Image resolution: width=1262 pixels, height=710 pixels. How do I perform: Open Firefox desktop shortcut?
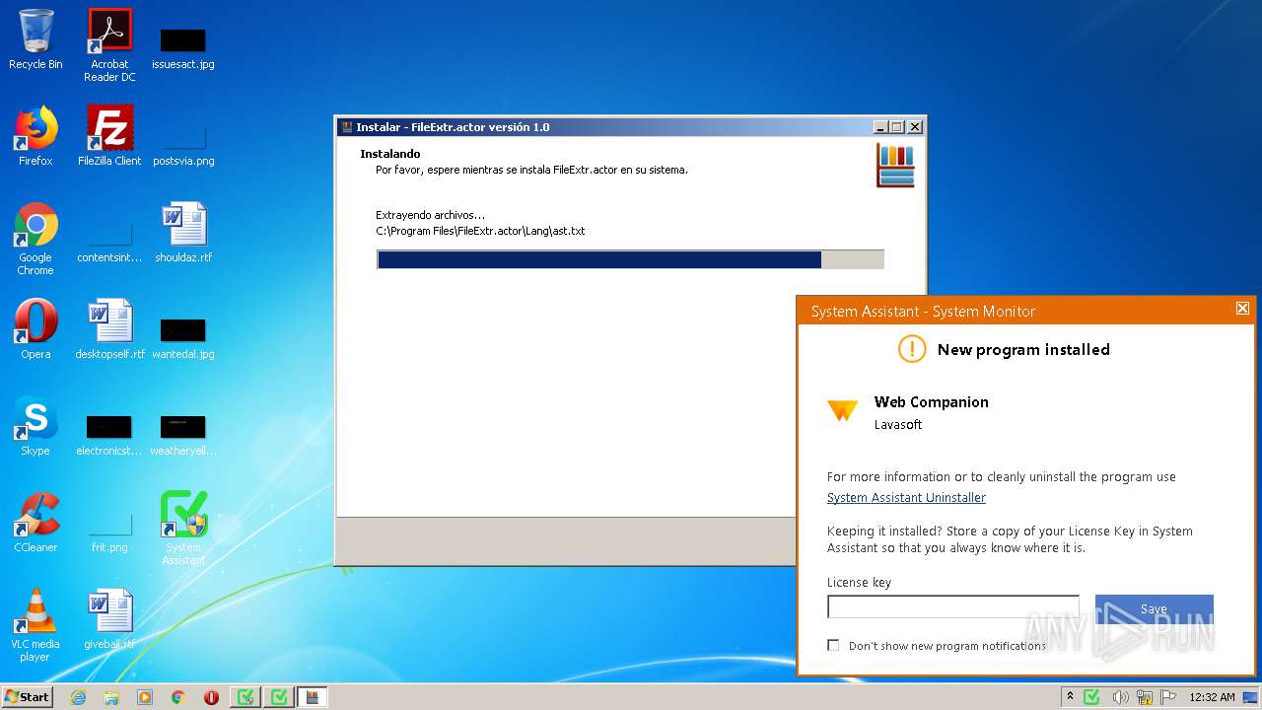point(35,136)
